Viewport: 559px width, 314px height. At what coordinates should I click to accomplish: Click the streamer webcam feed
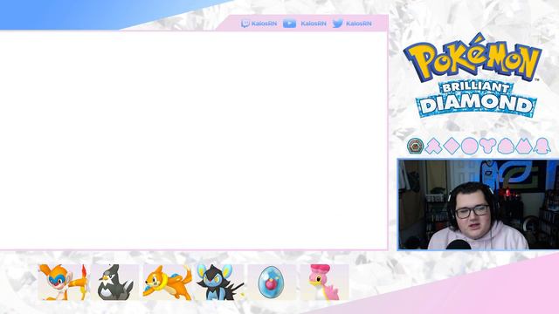pyautogui.click(x=479, y=205)
